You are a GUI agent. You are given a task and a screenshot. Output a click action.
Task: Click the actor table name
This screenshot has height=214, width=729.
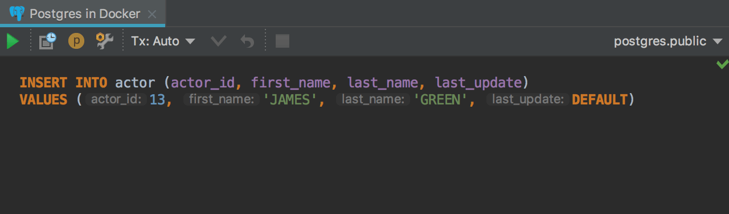click(135, 83)
